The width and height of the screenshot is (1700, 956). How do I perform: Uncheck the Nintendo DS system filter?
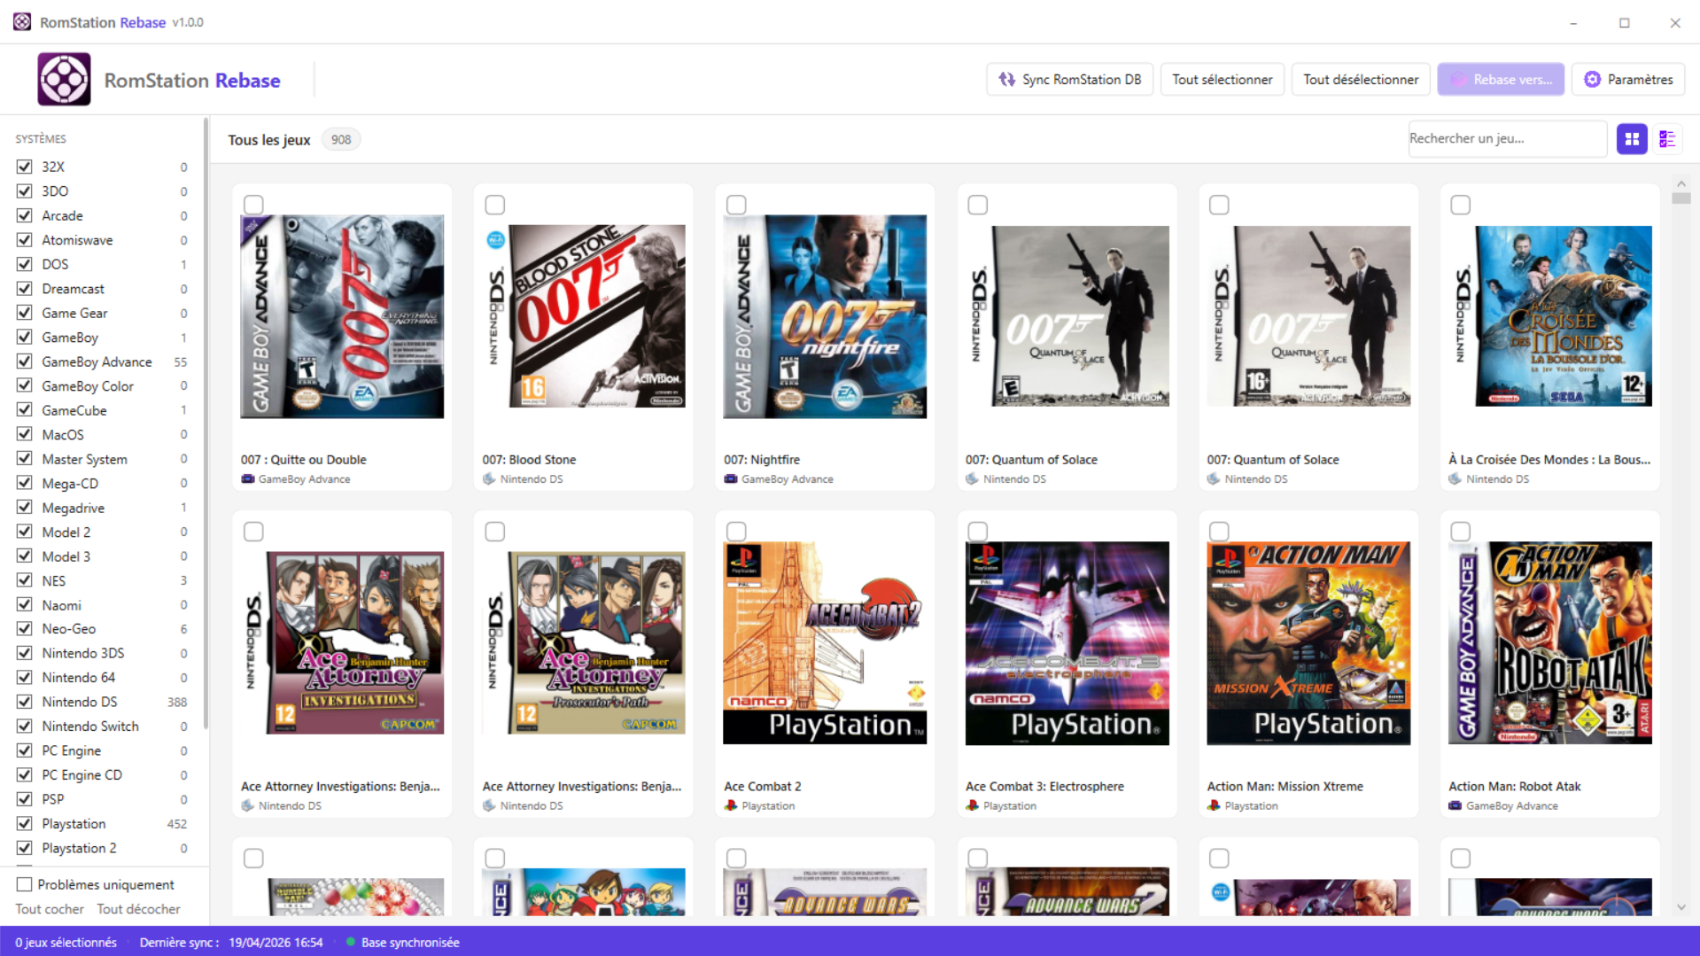coord(25,702)
